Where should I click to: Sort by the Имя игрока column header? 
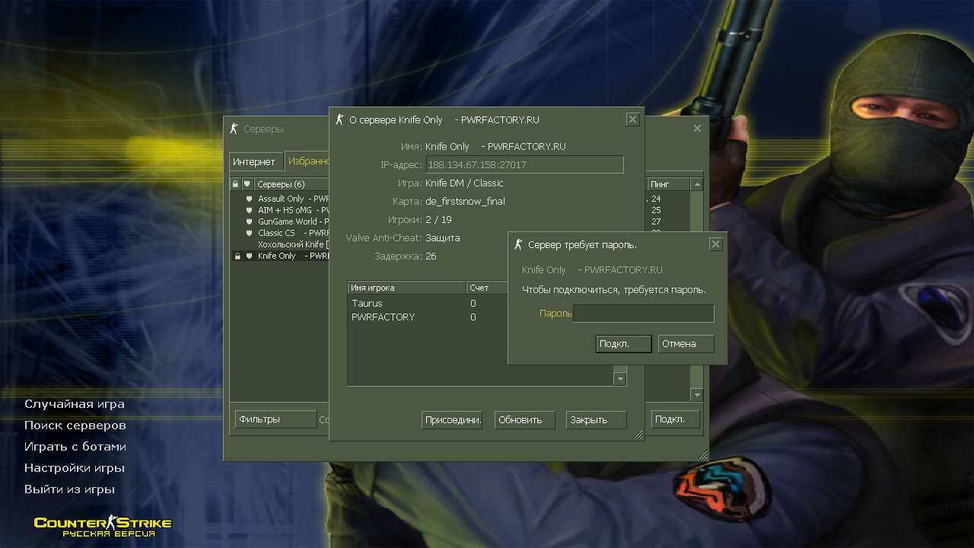pyautogui.click(x=406, y=288)
